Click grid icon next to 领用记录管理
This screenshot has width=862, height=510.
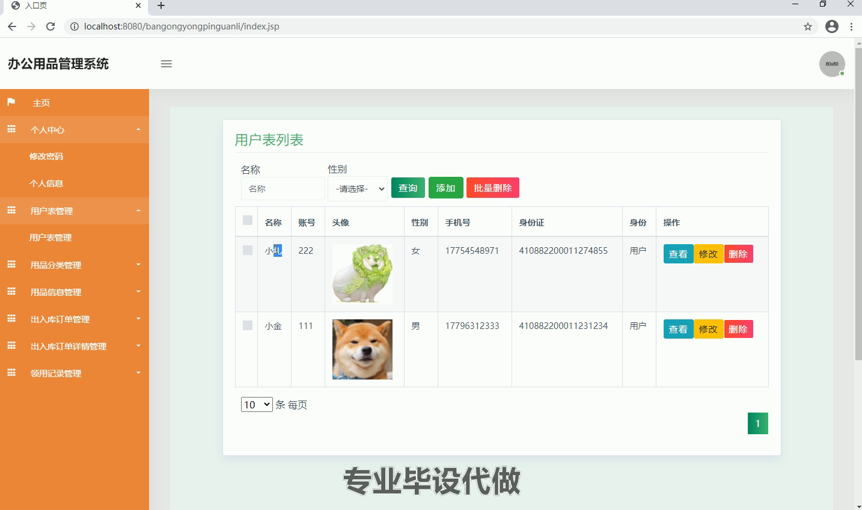point(11,373)
